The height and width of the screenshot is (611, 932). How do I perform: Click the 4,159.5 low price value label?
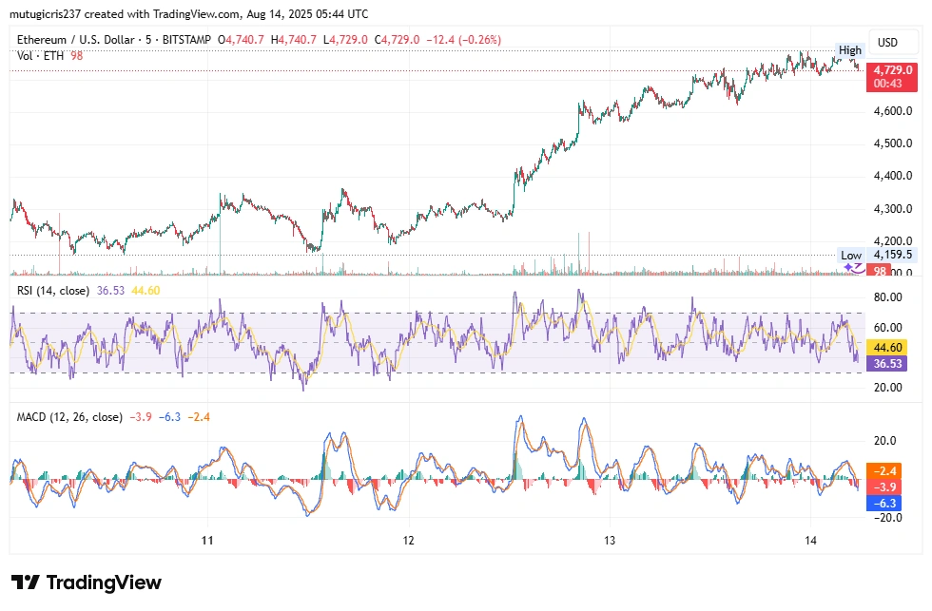click(x=892, y=255)
